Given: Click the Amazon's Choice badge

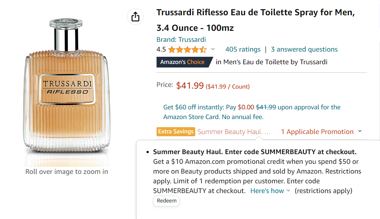Looking at the screenshot, I should click(183, 62).
